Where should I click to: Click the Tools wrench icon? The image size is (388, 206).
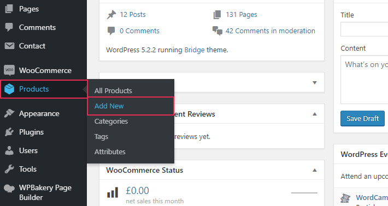(9, 169)
